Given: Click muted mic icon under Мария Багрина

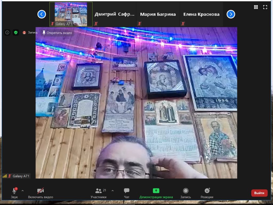Looking at the screenshot, I should point(139,24).
